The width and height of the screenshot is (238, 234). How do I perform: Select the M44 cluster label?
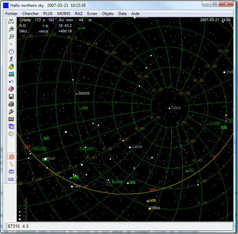pos(85,108)
